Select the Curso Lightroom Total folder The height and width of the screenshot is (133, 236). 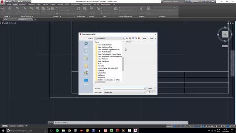pyautogui.click(x=105, y=47)
